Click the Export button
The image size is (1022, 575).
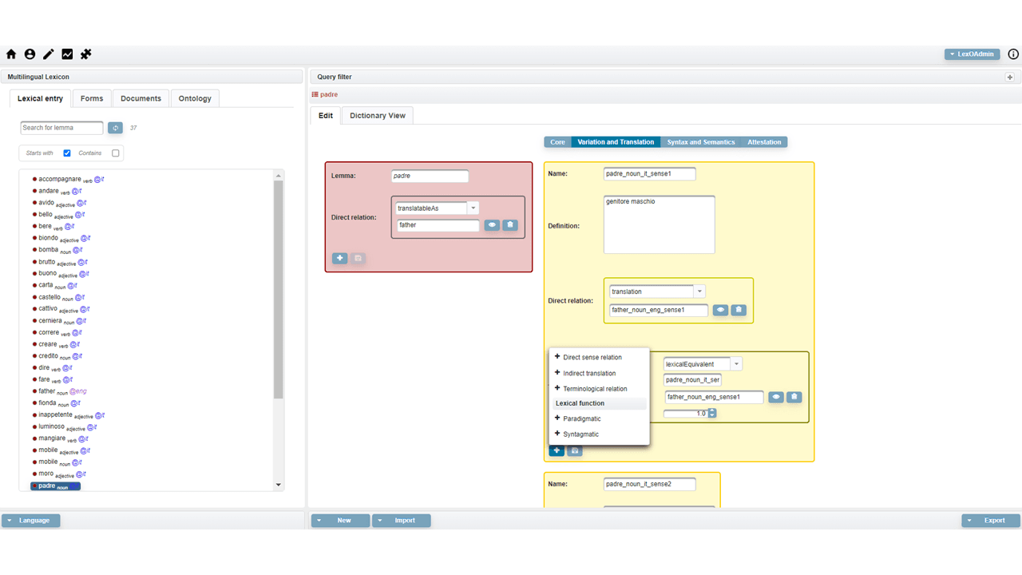(x=990, y=521)
